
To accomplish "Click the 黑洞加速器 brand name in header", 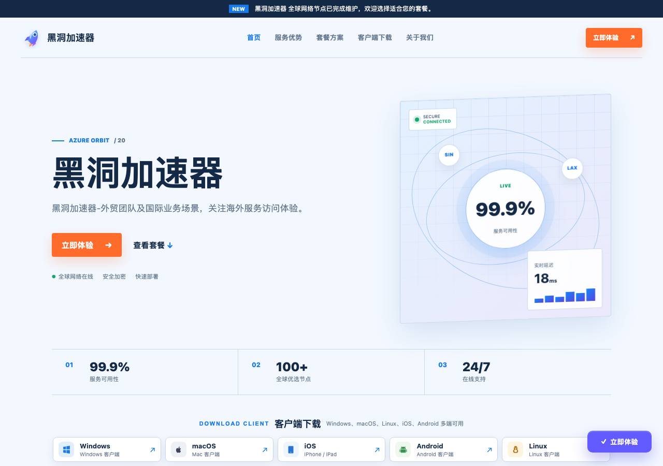I will point(70,38).
